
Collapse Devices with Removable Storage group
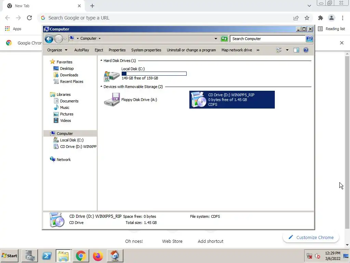tap(101, 87)
